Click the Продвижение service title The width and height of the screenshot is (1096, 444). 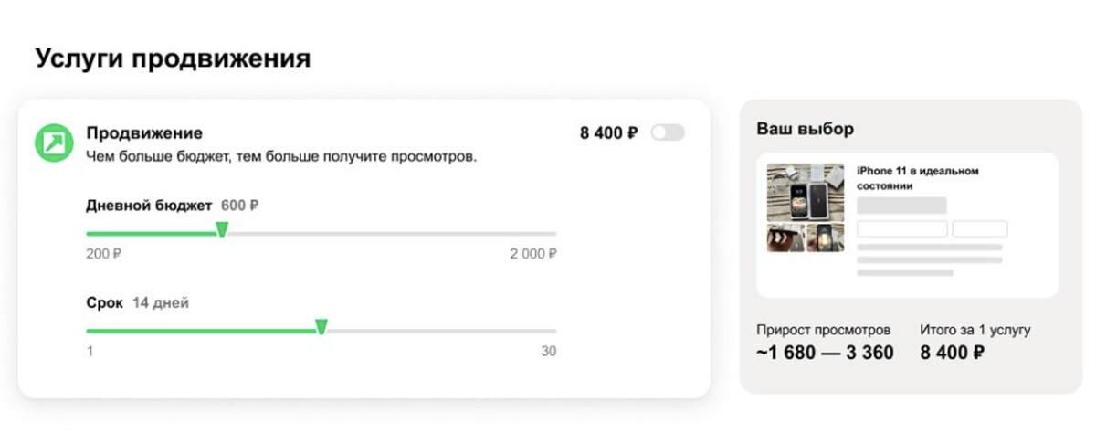144,133
